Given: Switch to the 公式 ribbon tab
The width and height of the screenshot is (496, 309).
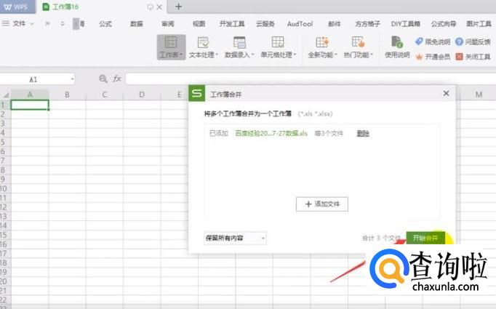Looking at the screenshot, I should tap(105, 24).
